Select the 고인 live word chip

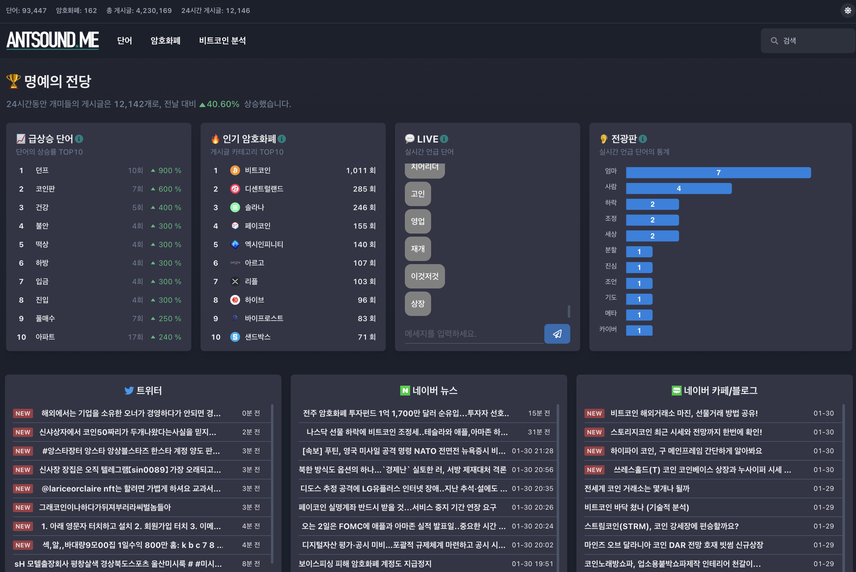tap(418, 194)
